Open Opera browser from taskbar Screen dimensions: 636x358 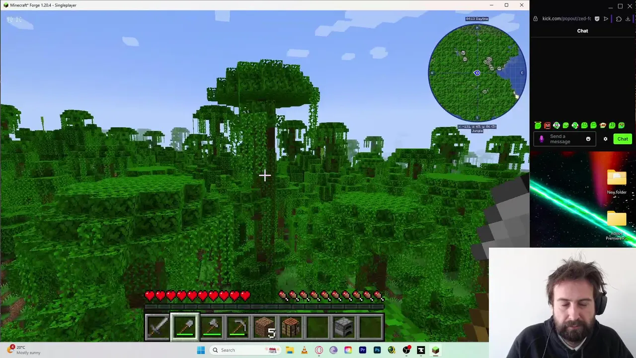pyautogui.click(x=319, y=350)
